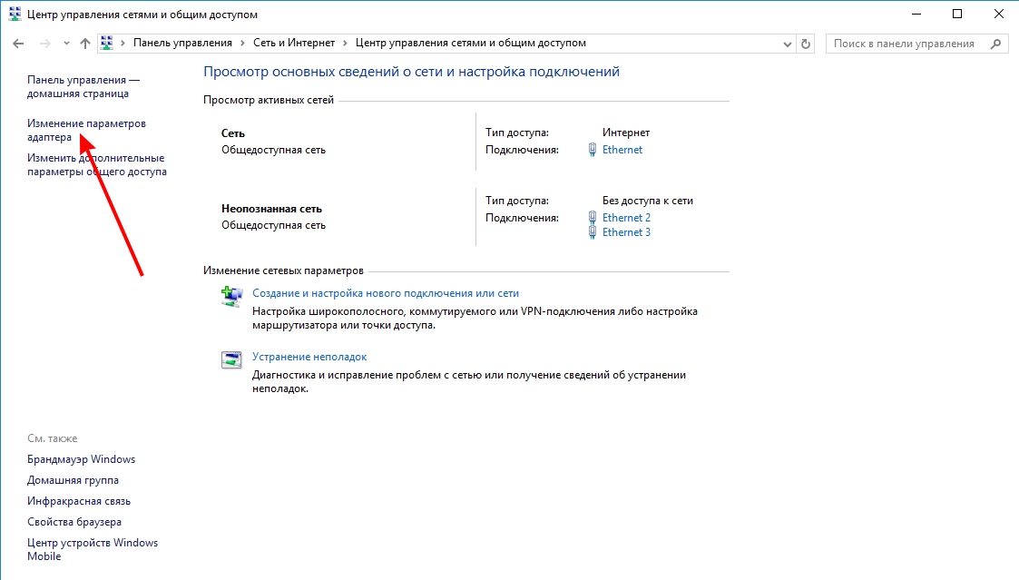
Task: Open the Ethernet 3 connection link
Action: [626, 232]
